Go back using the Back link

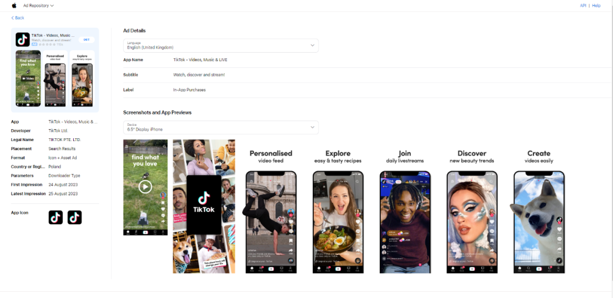(18, 18)
